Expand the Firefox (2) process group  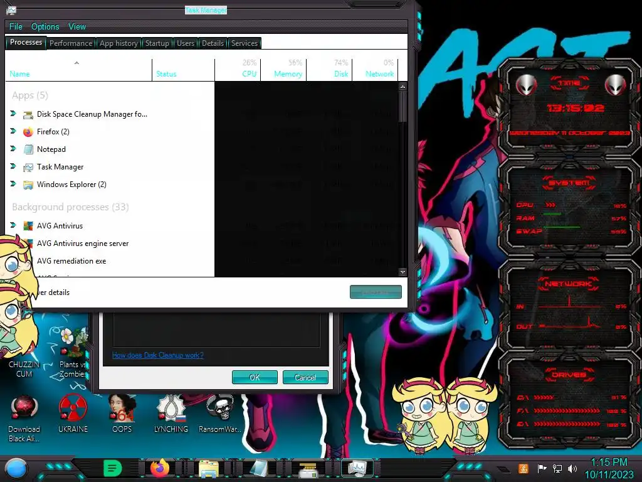point(13,131)
